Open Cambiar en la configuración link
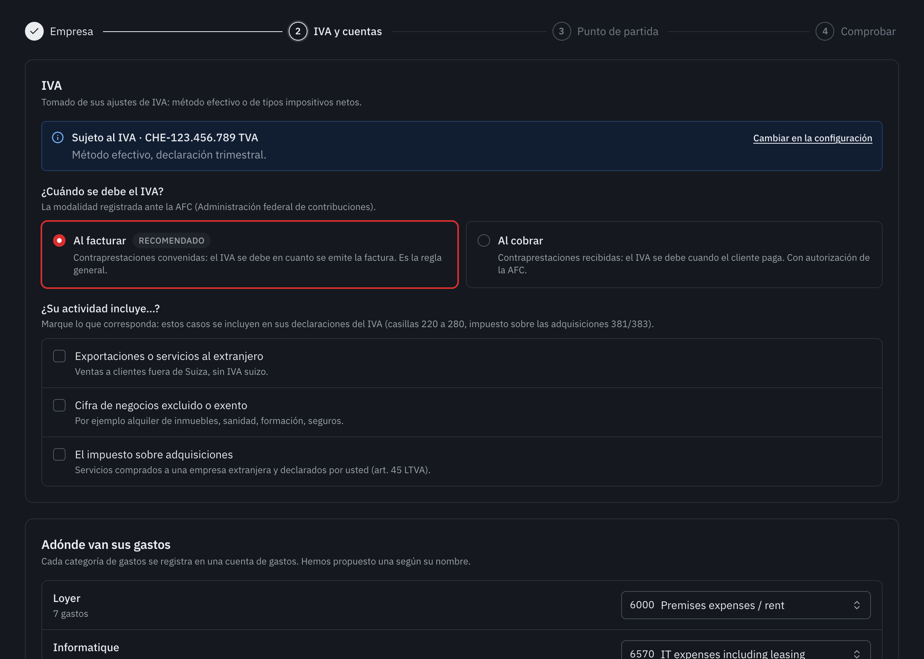This screenshot has width=924, height=659. [812, 138]
